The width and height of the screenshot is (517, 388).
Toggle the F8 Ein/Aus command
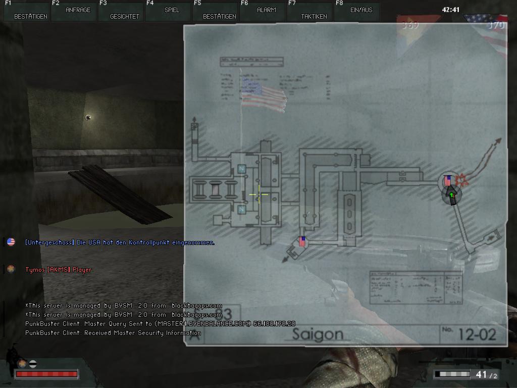coord(357,11)
